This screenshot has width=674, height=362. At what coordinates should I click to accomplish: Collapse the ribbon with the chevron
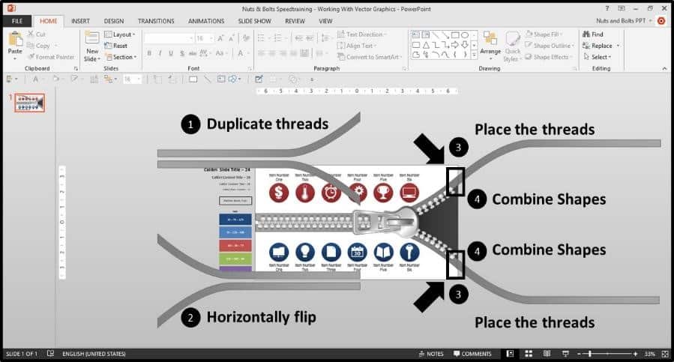(664, 68)
